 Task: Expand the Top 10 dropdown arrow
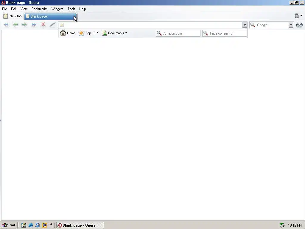pos(97,33)
